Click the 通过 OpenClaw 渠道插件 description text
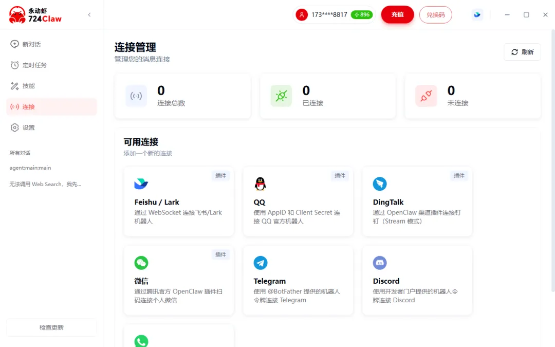555x347 pixels. pyautogui.click(x=417, y=217)
